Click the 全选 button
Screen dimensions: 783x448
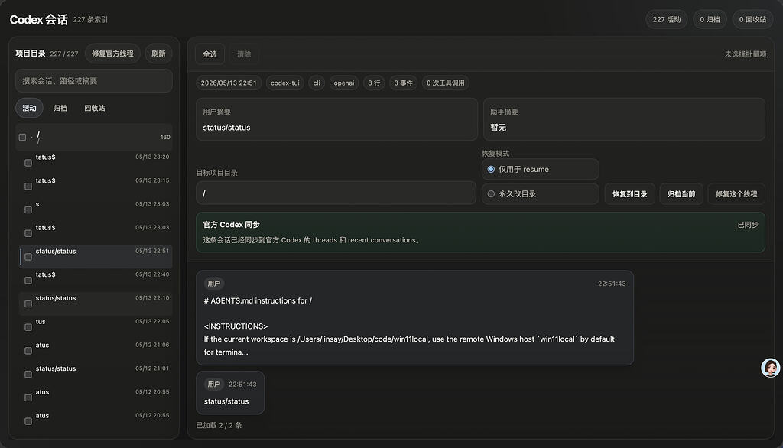pyautogui.click(x=210, y=54)
